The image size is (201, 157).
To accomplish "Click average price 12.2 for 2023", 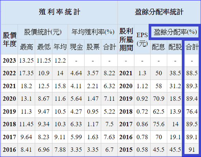I will click(x=60, y=61).
